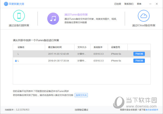Click iPhone 6s in the 2018 backup row
163x114 pixels.
tap(116, 61)
